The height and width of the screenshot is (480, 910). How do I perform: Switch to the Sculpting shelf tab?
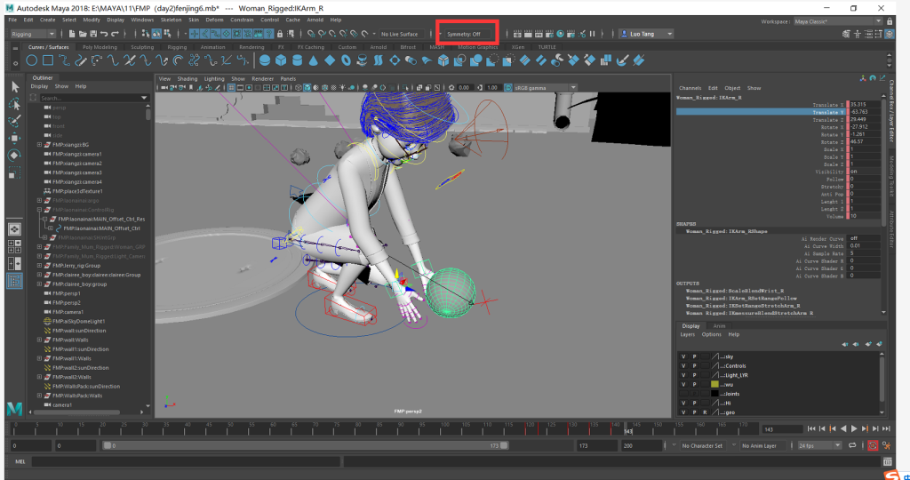[142, 47]
